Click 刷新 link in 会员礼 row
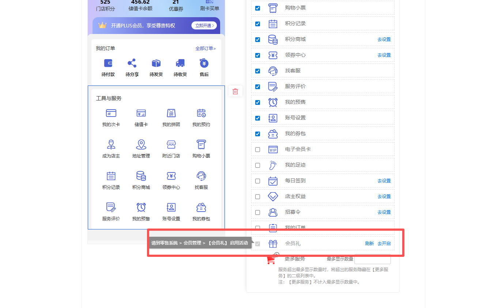Image resolution: width=490 pixels, height=308 pixels. tap(369, 244)
